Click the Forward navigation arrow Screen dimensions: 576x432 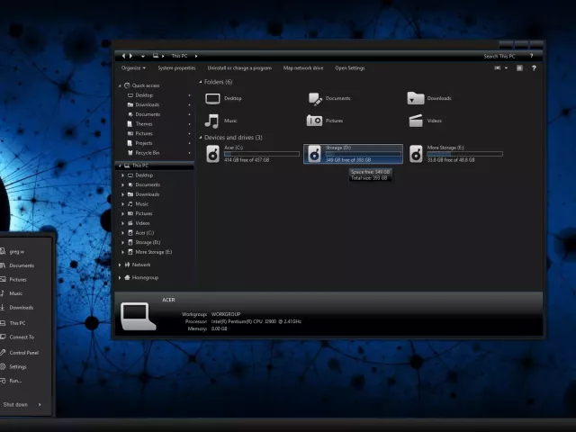[130, 56]
